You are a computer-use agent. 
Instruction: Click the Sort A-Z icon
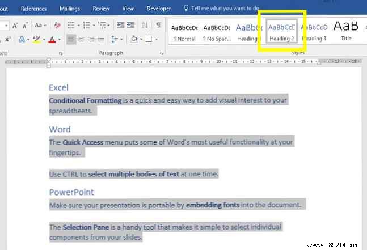[145, 25]
